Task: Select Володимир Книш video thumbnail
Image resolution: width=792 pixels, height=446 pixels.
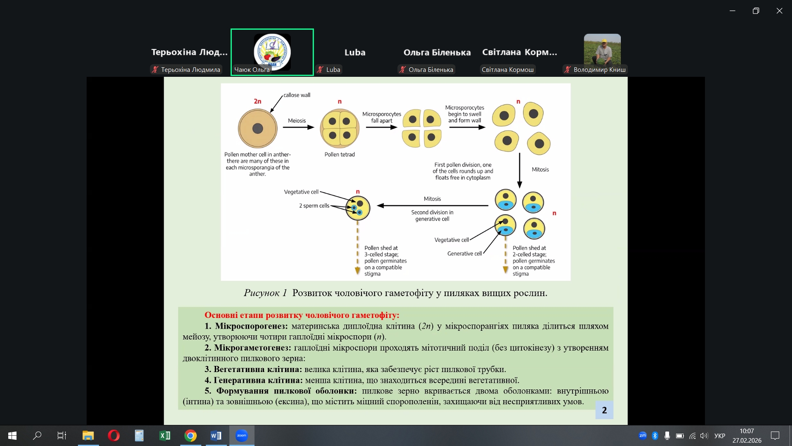Action: [x=602, y=50]
